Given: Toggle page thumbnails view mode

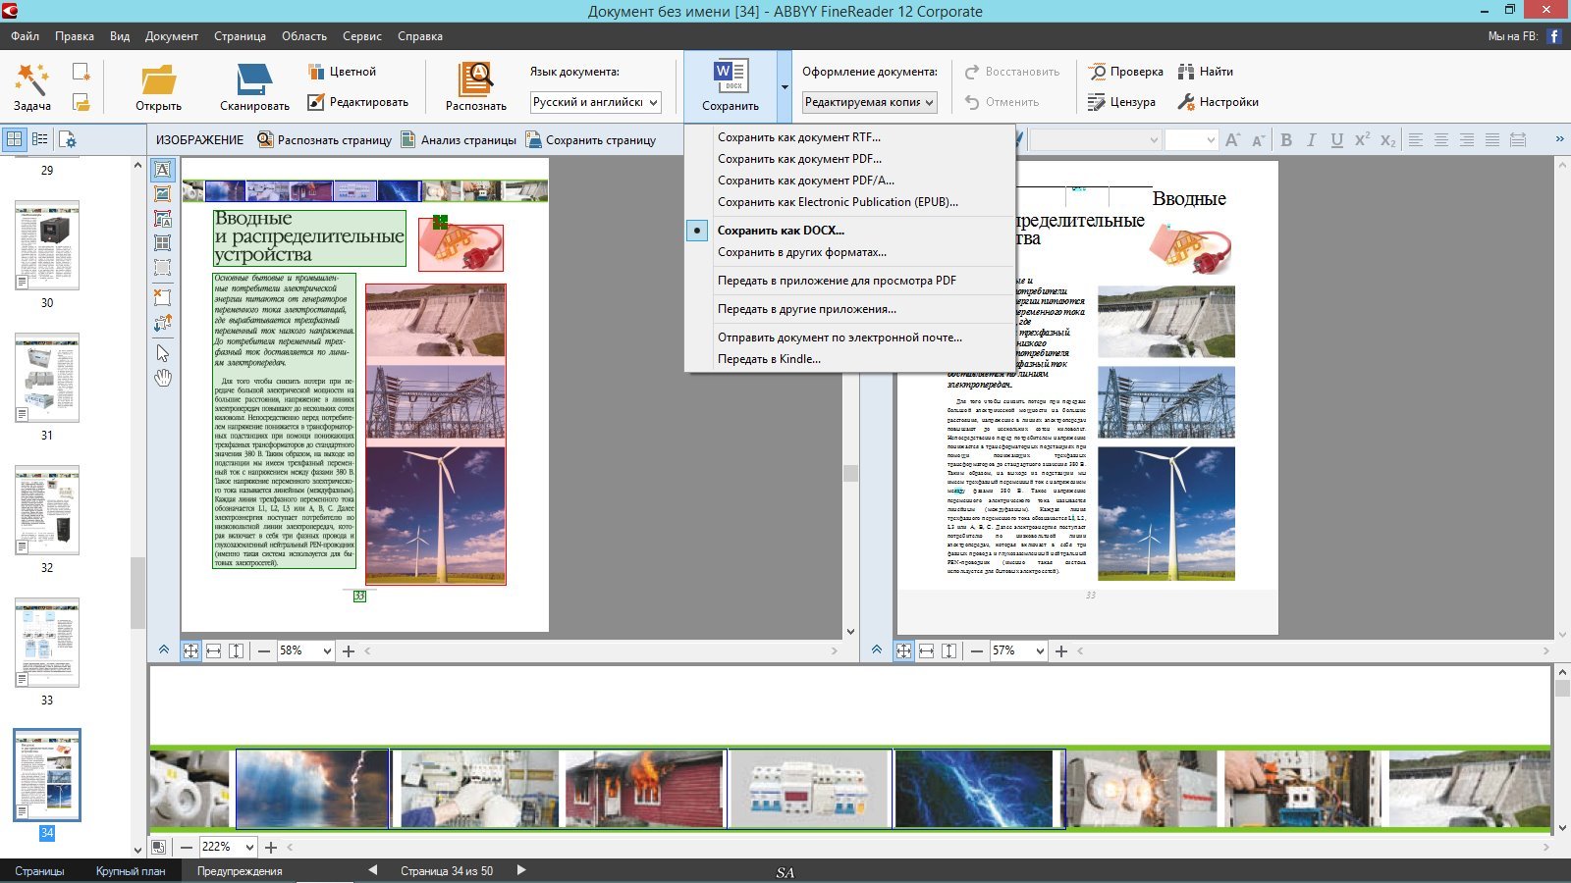Looking at the screenshot, I should (15, 139).
